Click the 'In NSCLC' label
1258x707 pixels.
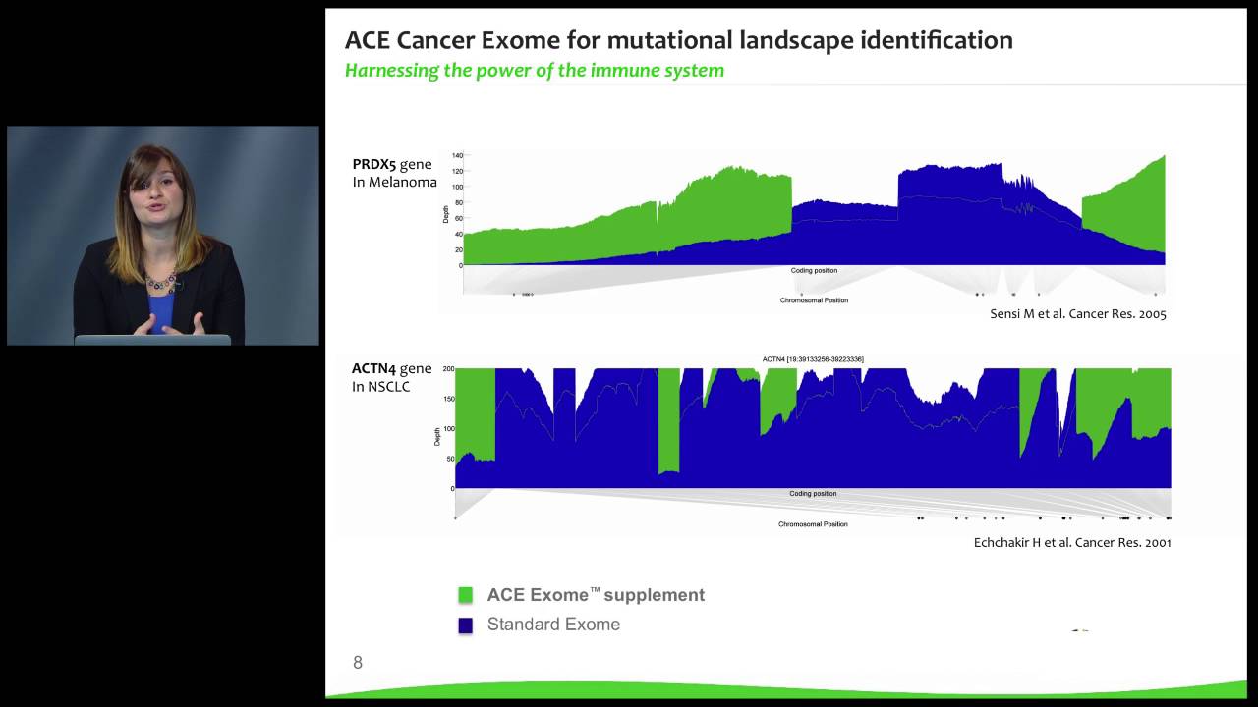click(x=381, y=387)
